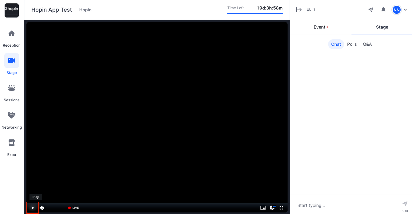Enable picture-in-picture mode
Image resolution: width=412 pixels, height=214 pixels.
coord(263,208)
